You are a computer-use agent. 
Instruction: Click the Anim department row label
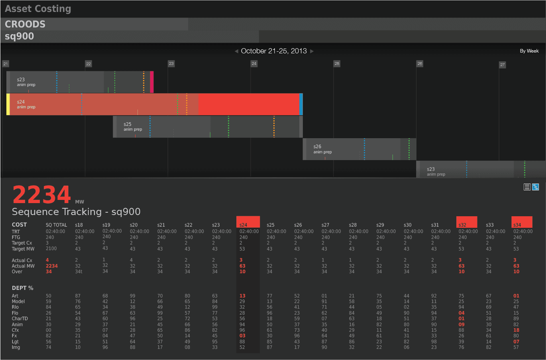18,325
